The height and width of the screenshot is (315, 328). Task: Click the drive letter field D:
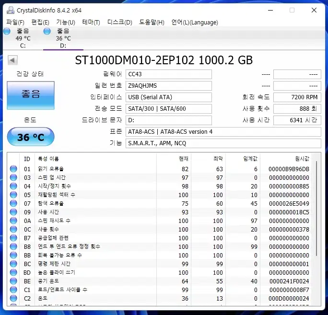click(x=169, y=120)
